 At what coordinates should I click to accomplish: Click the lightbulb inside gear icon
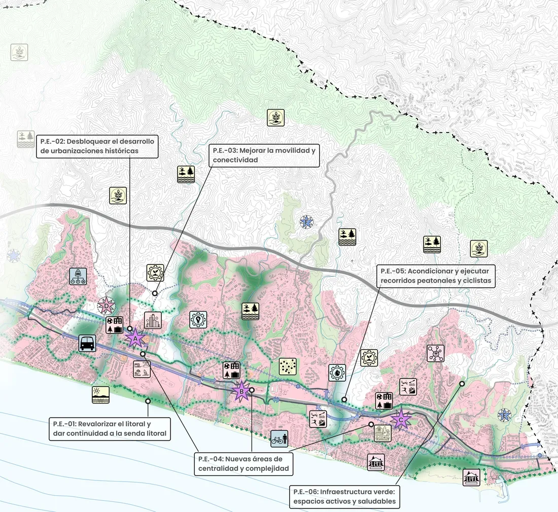pos(198,320)
